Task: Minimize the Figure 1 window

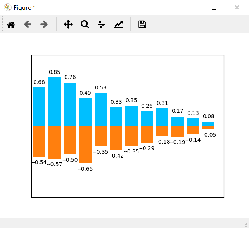Action: click(x=192, y=7)
